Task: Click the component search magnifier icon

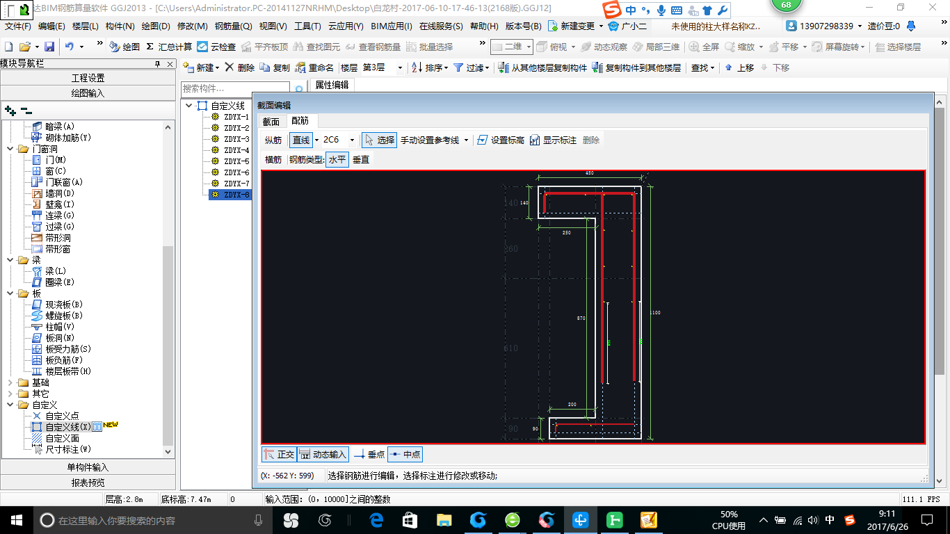Action: click(299, 89)
